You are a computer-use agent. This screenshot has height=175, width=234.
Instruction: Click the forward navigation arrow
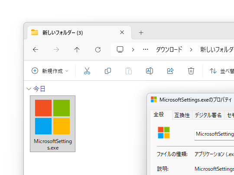click(x=56, y=50)
